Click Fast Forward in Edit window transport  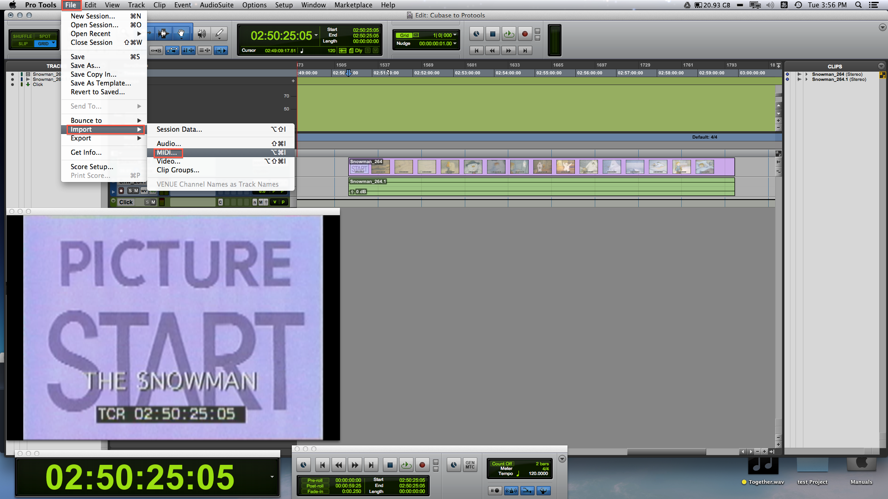(509, 50)
